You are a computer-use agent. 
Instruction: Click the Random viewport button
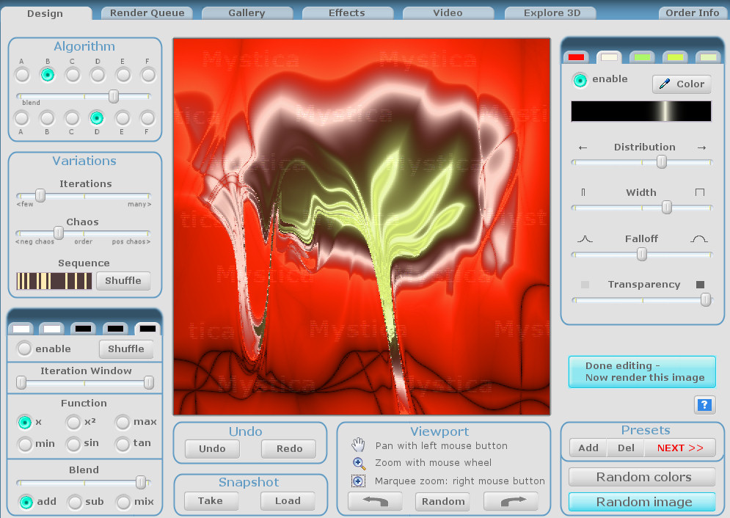pos(442,501)
